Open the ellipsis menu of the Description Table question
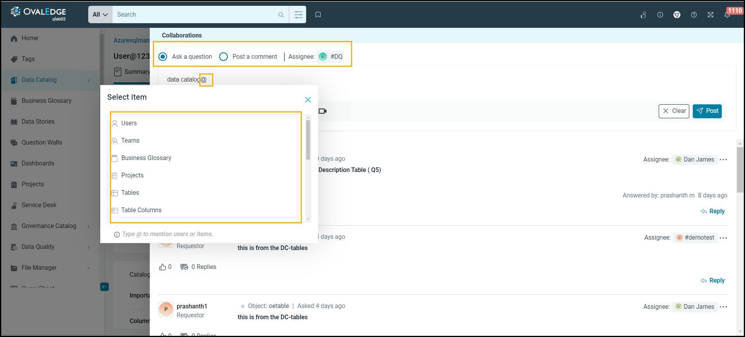 (x=723, y=160)
